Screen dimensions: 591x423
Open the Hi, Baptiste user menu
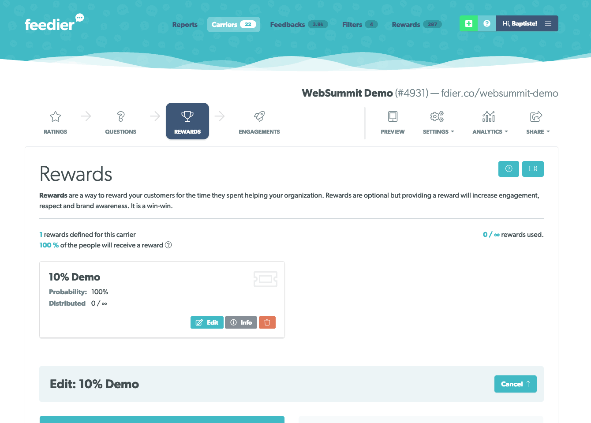[x=527, y=23]
